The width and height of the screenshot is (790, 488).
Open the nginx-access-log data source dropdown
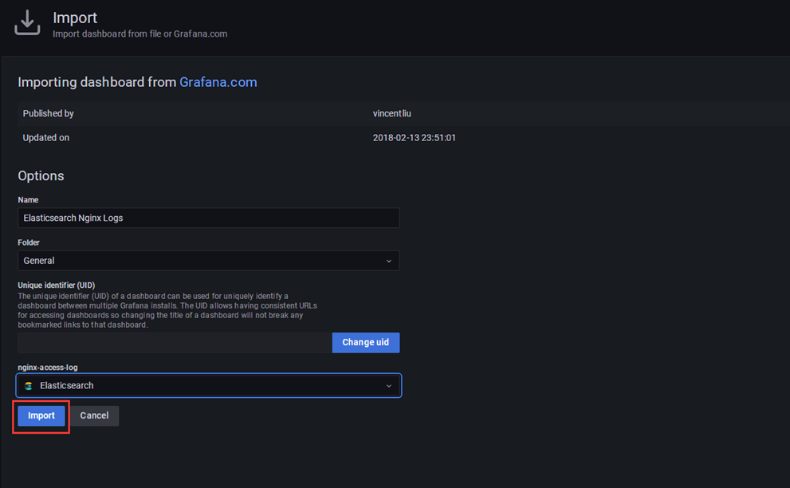[x=209, y=386]
